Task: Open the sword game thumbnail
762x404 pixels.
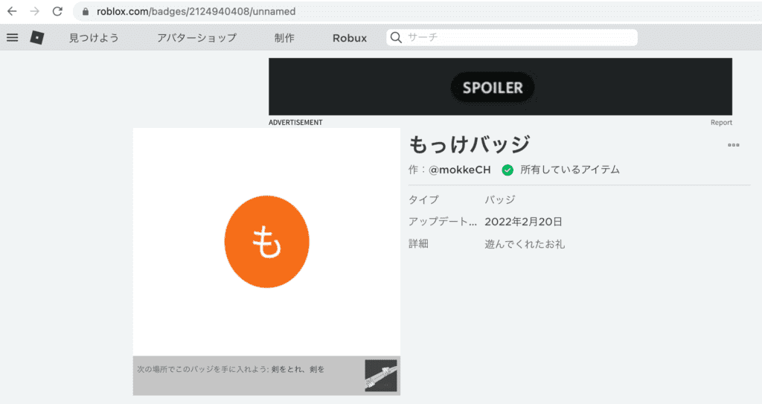Action: click(x=380, y=376)
